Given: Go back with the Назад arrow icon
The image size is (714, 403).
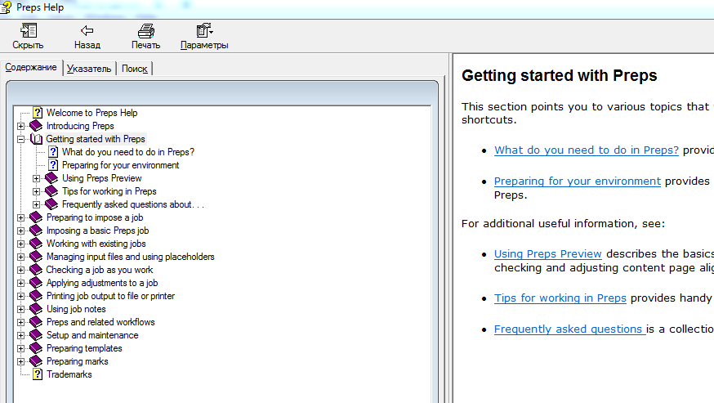Looking at the screenshot, I should pyautogui.click(x=87, y=30).
